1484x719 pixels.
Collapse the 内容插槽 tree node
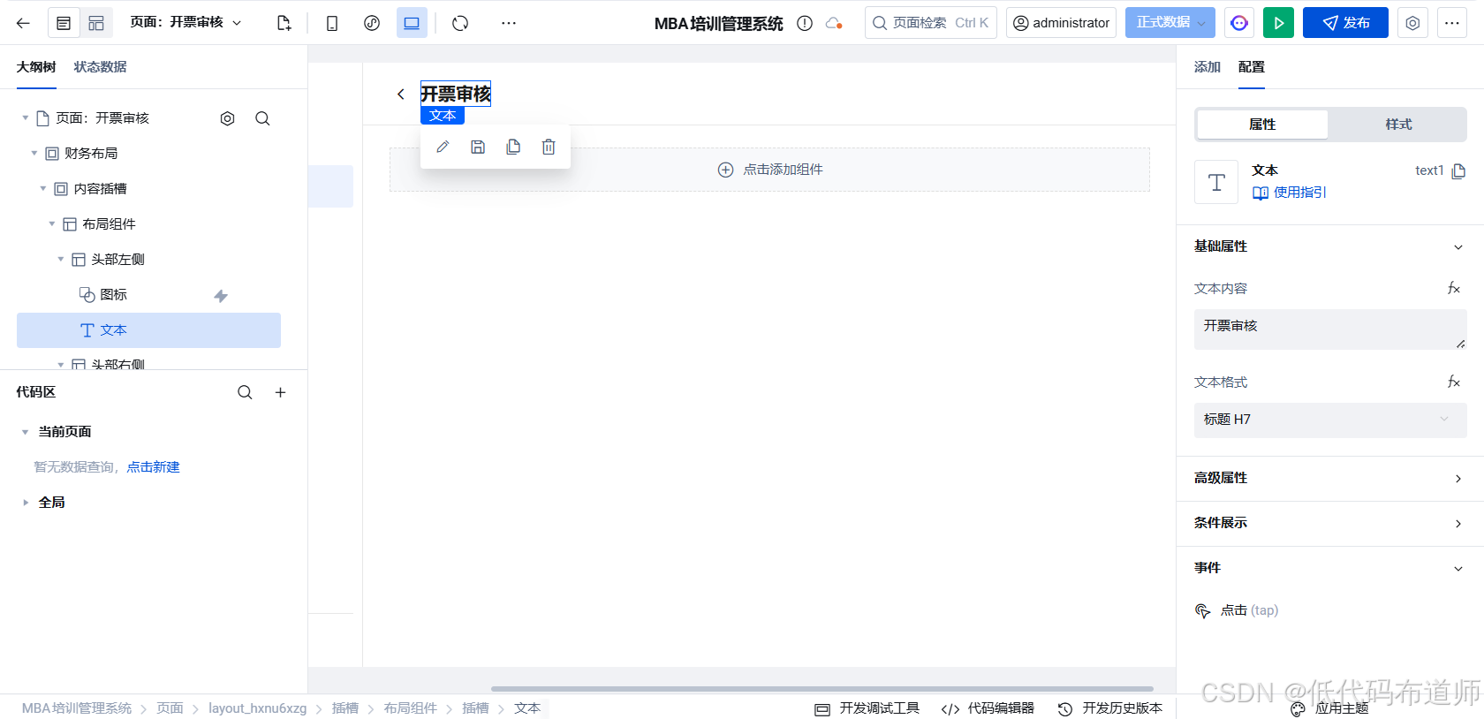click(43, 188)
